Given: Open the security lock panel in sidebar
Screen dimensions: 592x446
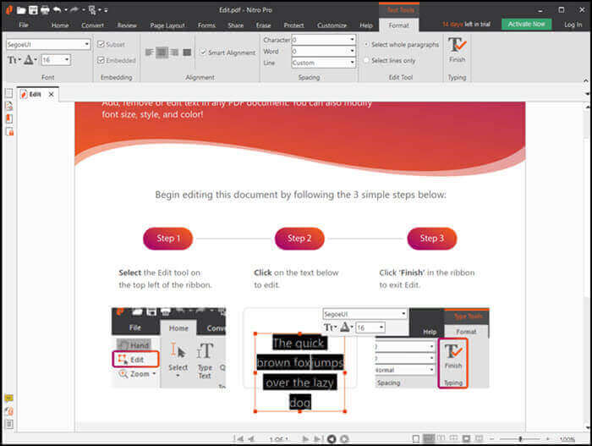Looking at the screenshot, I should click(9, 132).
